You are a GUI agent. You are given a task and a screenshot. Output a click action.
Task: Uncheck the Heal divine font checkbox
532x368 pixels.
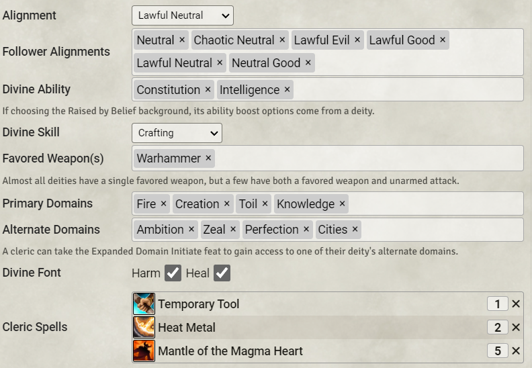[x=222, y=273]
